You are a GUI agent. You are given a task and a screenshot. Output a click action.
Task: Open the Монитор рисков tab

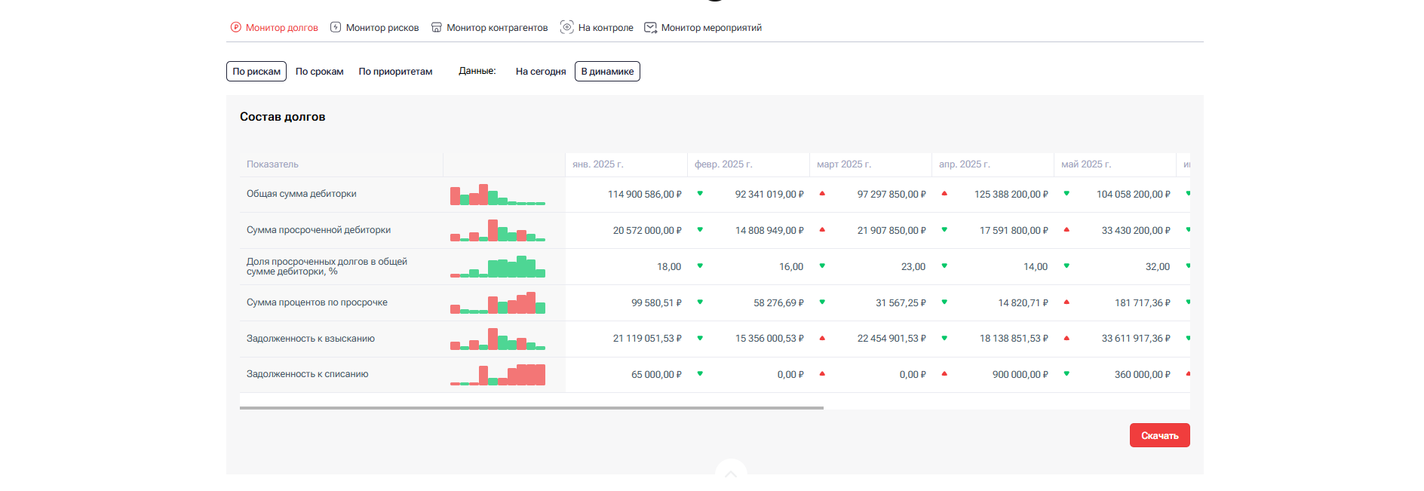pyautogui.click(x=382, y=28)
